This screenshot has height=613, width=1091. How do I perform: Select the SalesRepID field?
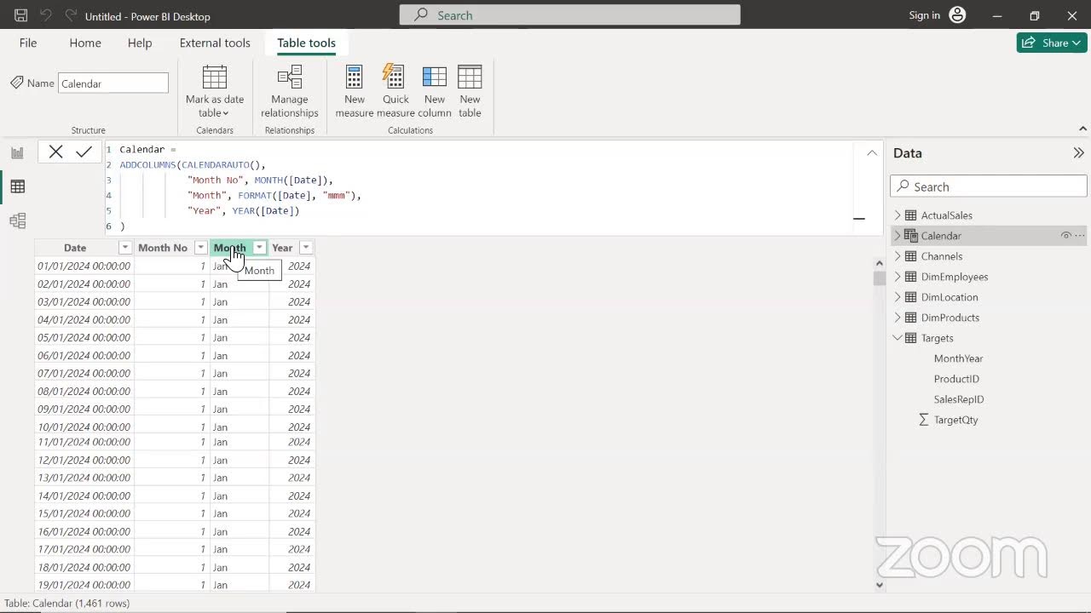(x=959, y=399)
